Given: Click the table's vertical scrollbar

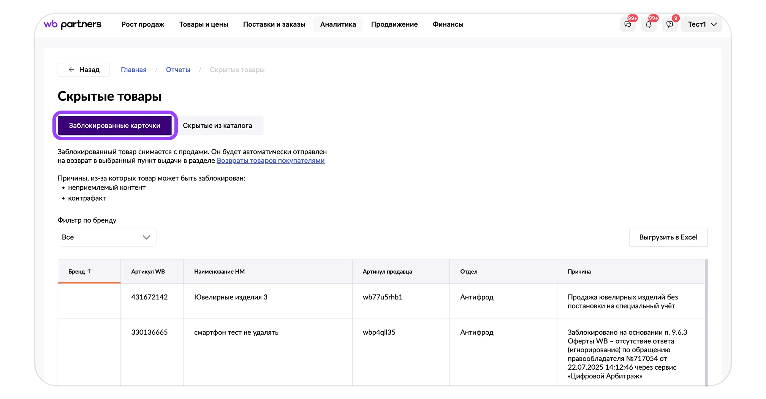Looking at the screenshot, I should pyautogui.click(x=706, y=323).
